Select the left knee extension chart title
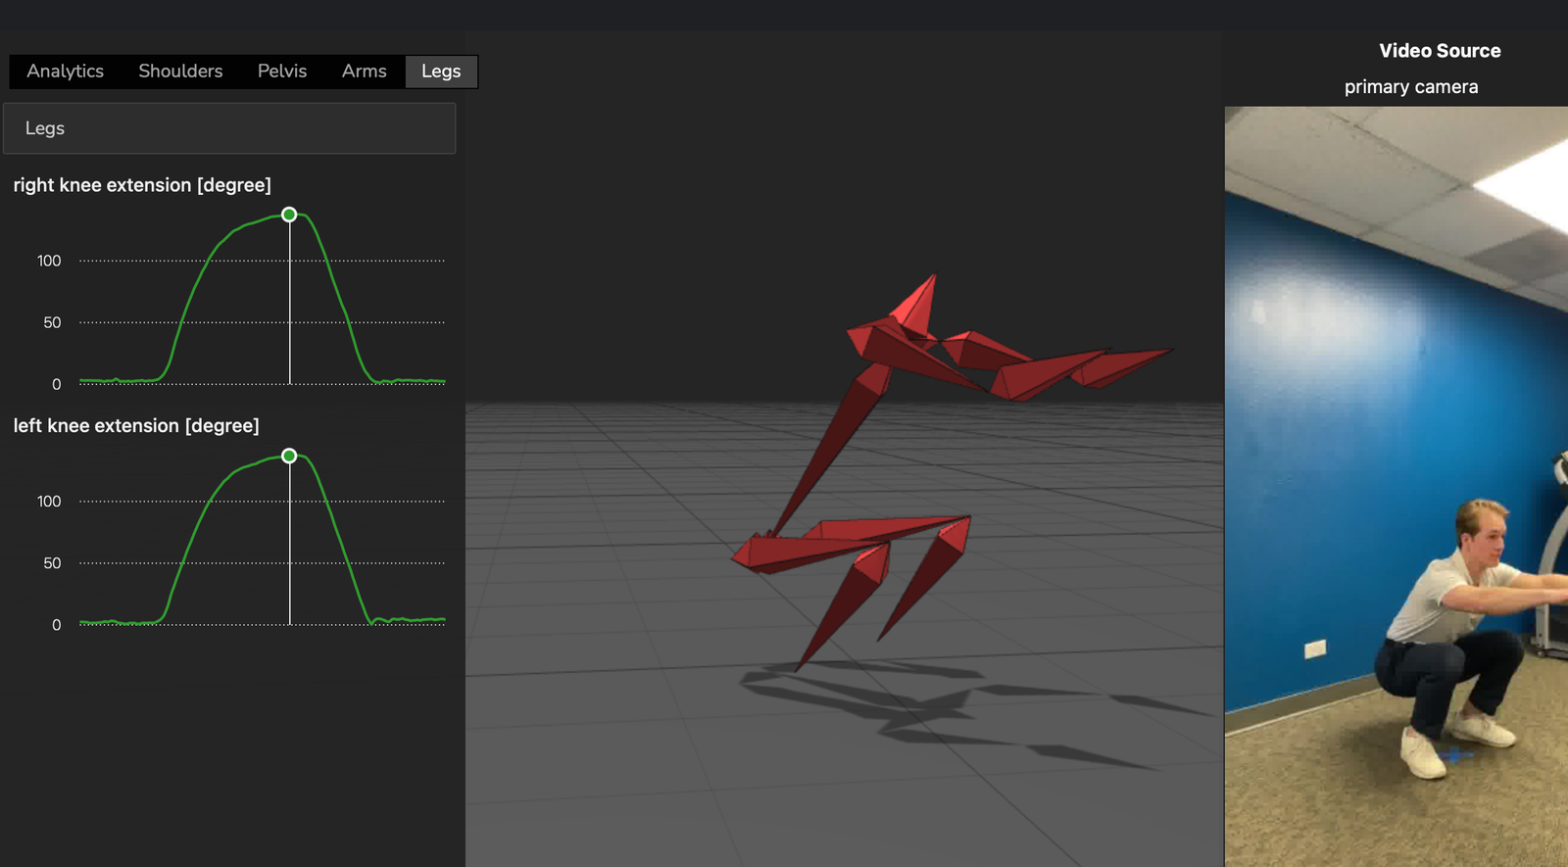The width and height of the screenshot is (1568, 867). click(136, 426)
